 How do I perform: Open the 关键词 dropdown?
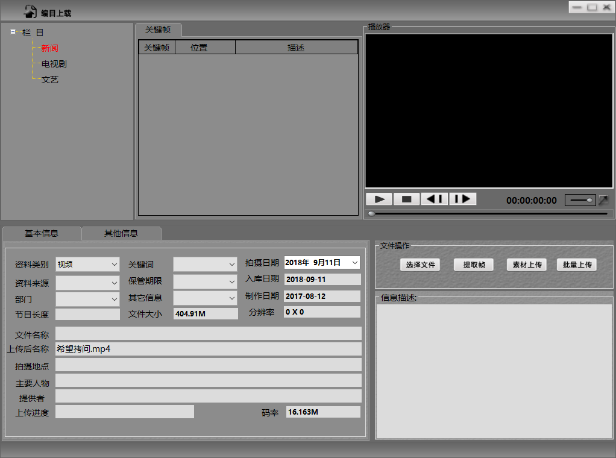click(x=205, y=264)
